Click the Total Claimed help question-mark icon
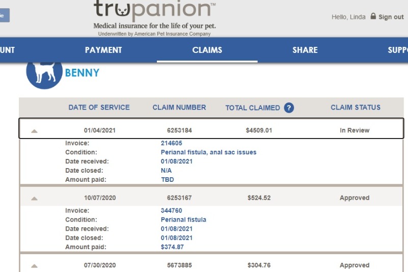 point(289,107)
